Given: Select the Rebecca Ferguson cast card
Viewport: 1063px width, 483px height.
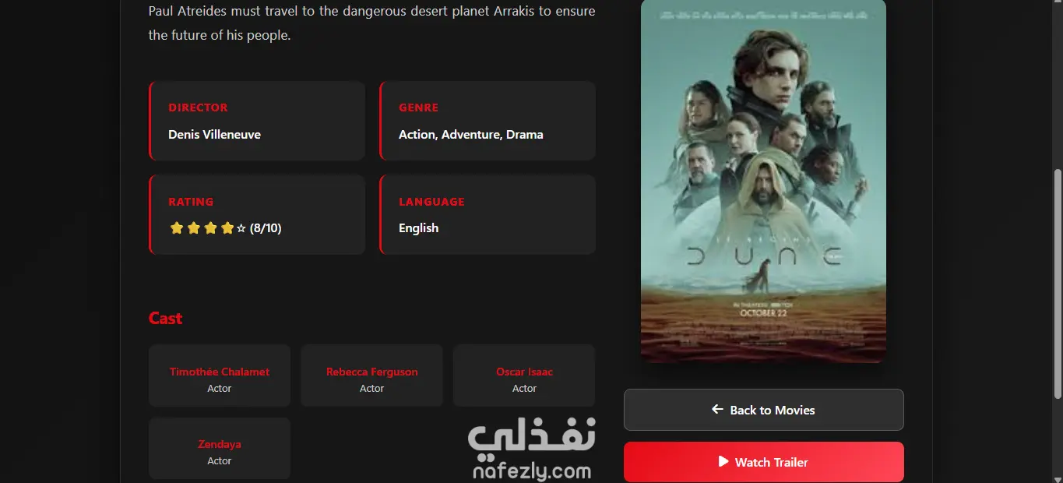Looking at the screenshot, I should (371, 375).
